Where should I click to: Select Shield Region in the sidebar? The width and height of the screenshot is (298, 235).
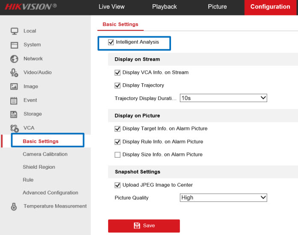[x=39, y=167]
